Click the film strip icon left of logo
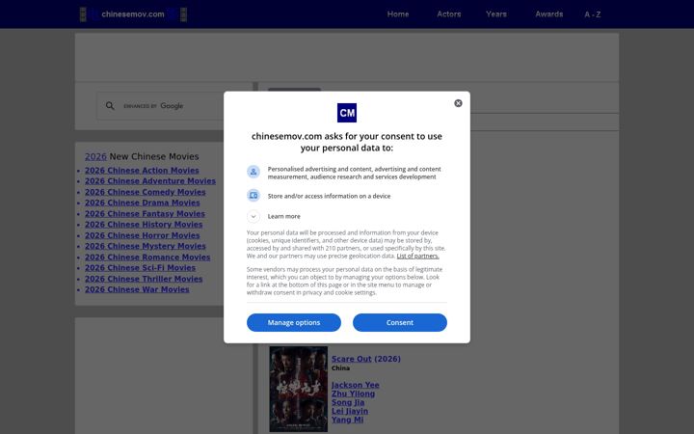694x434 pixels. point(83,14)
